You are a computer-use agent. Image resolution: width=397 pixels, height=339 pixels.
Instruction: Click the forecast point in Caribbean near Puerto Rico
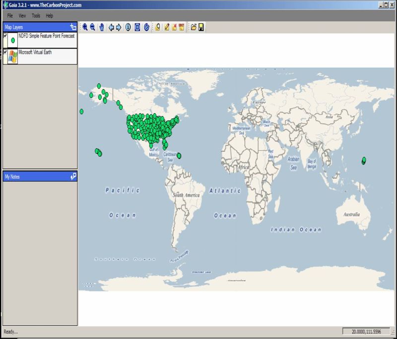(x=179, y=156)
